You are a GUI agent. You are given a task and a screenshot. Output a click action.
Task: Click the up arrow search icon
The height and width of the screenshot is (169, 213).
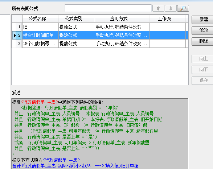coord(158,8)
